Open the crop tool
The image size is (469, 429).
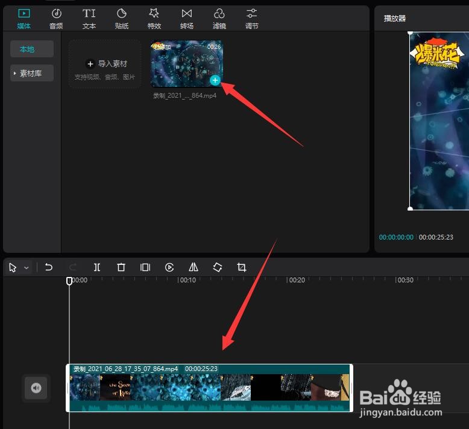(x=242, y=267)
